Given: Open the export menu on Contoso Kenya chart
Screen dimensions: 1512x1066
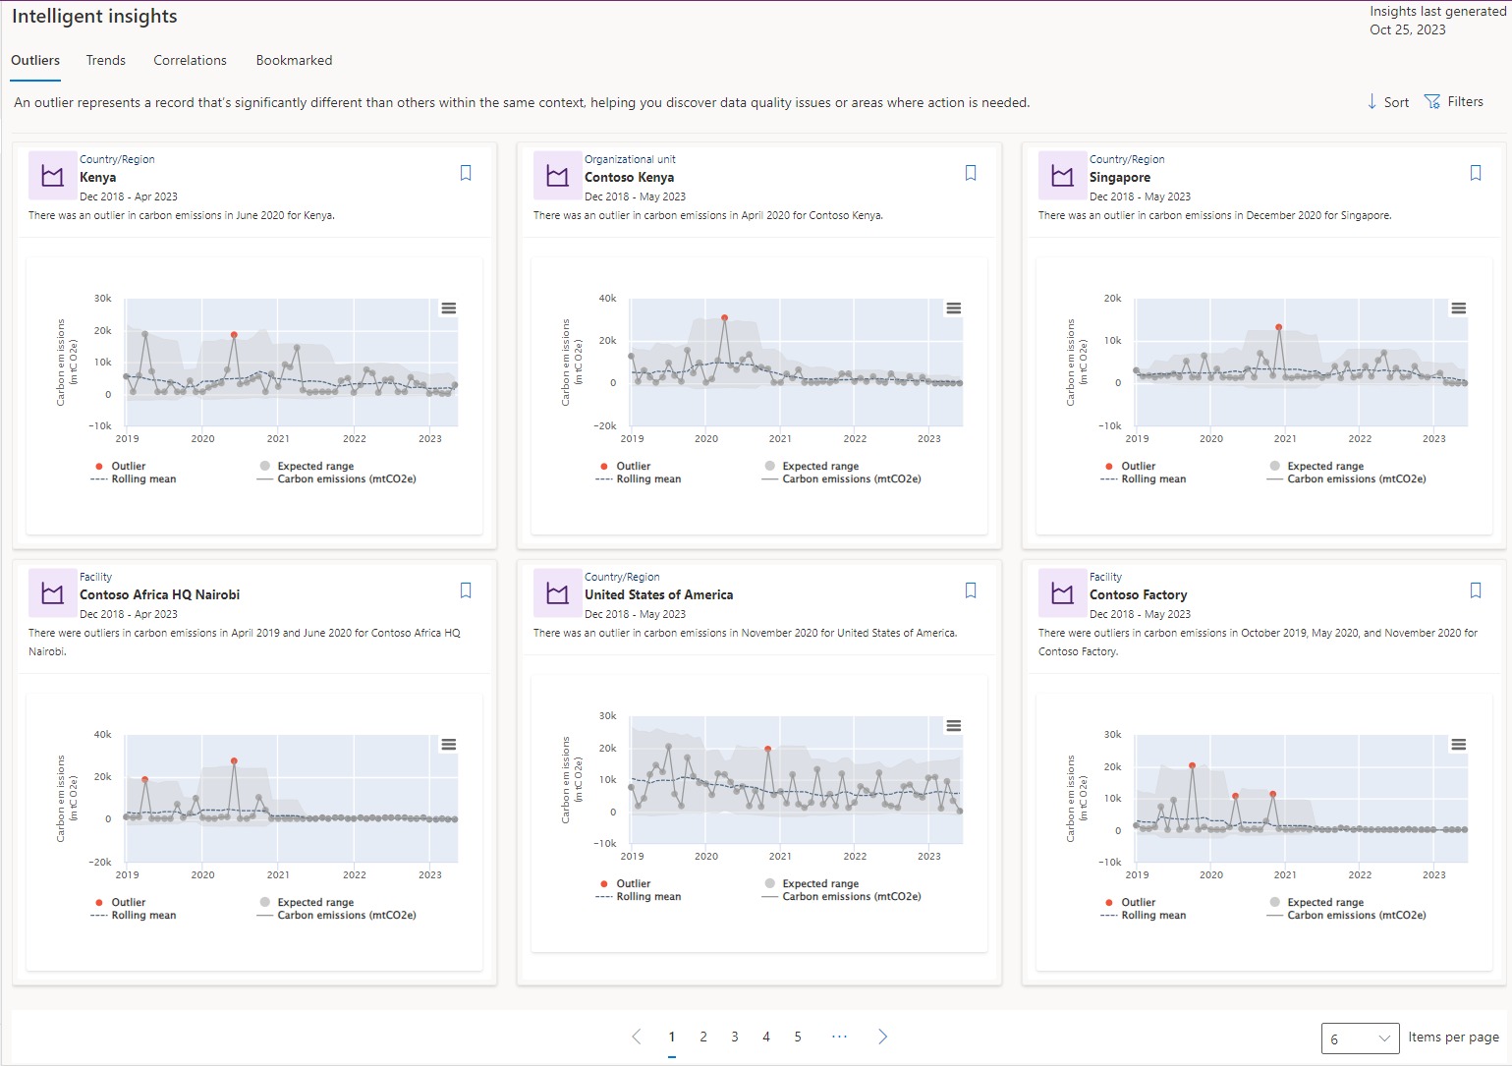Looking at the screenshot, I should pos(953,308).
